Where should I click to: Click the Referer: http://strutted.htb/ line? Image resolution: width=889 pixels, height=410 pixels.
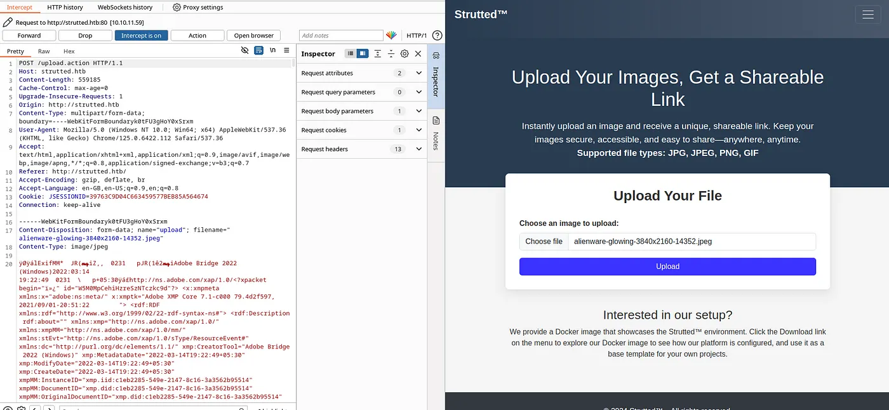click(72, 171)
